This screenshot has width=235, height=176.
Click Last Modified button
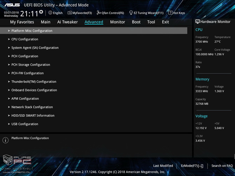click(x=163, y=166)
